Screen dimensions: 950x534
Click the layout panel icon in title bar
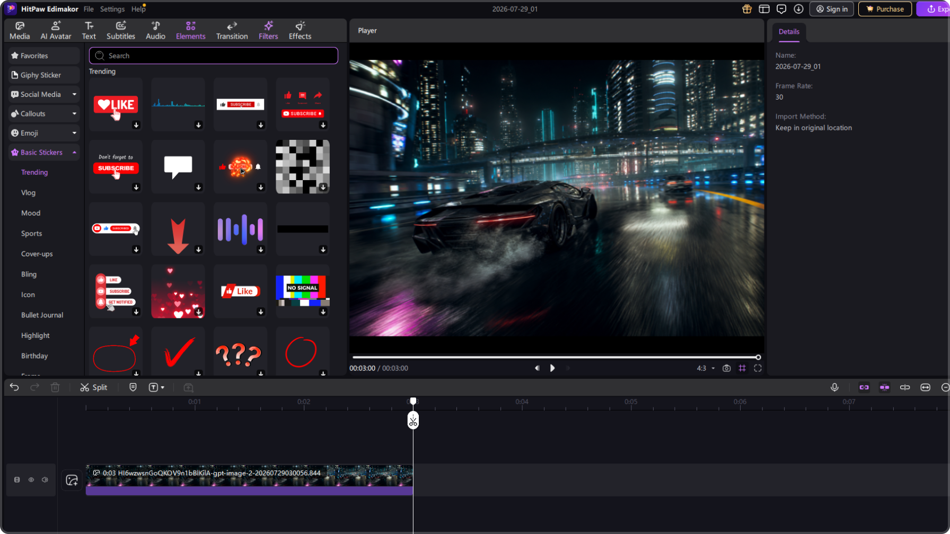point(764,9)
